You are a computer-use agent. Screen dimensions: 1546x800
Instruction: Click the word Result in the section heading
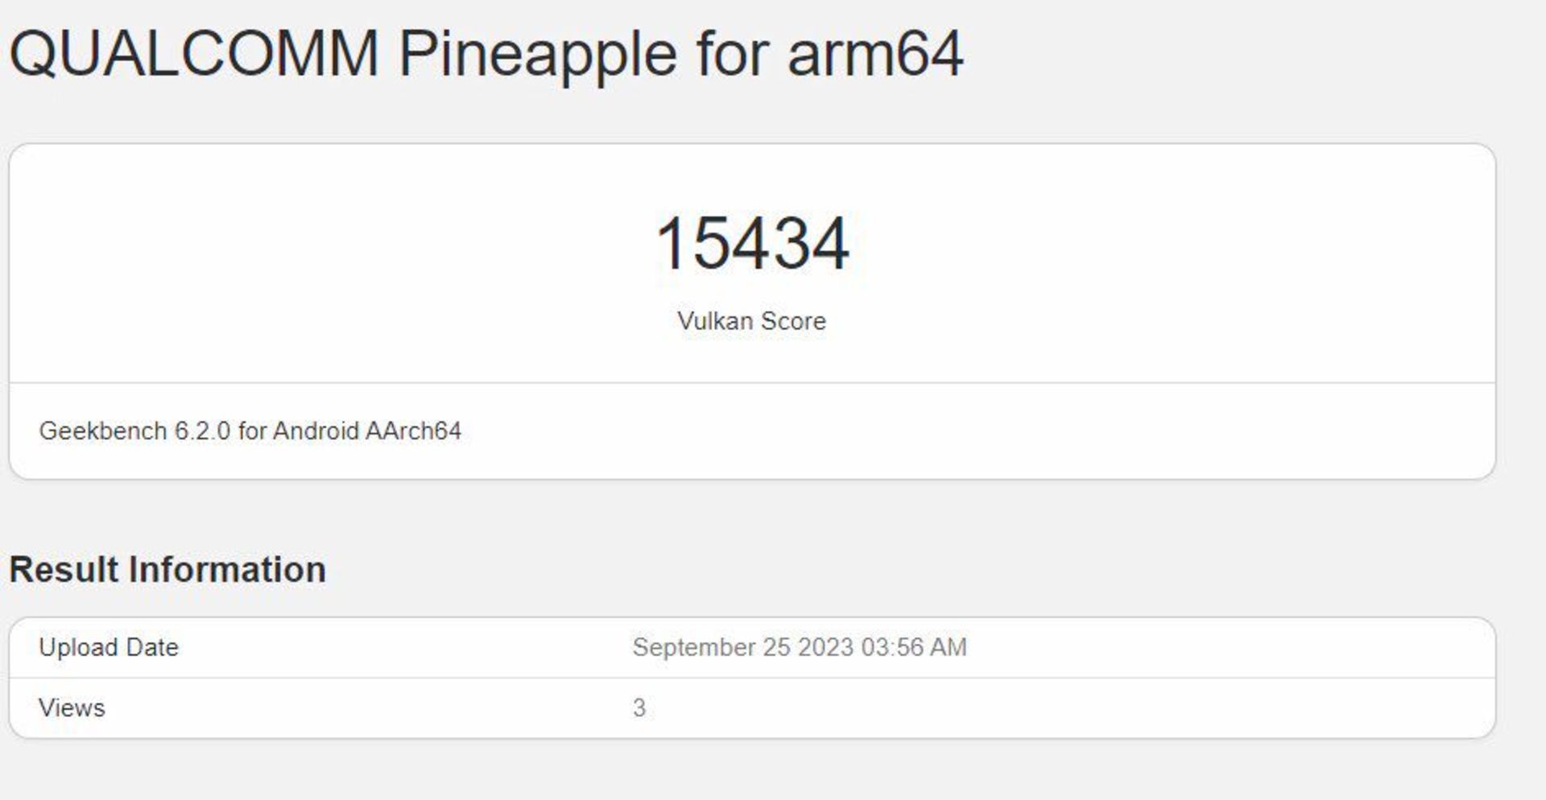point(64,570)
